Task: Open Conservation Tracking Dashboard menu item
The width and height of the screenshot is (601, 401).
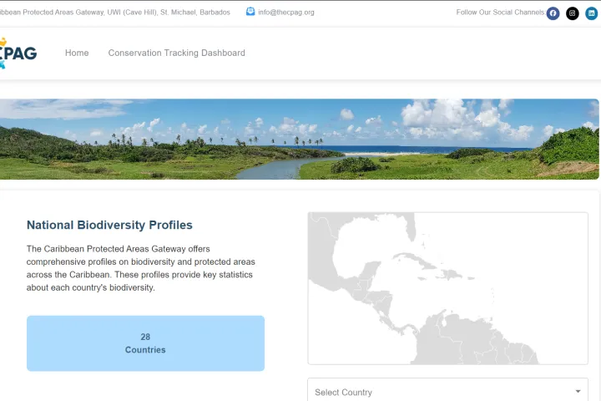Action: pyautogui.click(x=176, y=53)
